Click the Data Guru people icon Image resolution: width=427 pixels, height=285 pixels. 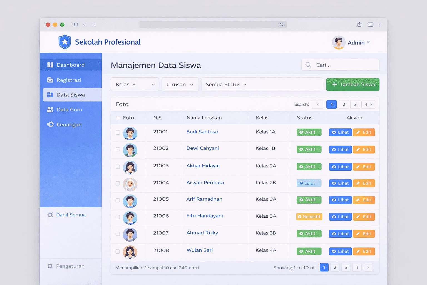(x=50, y=110)
